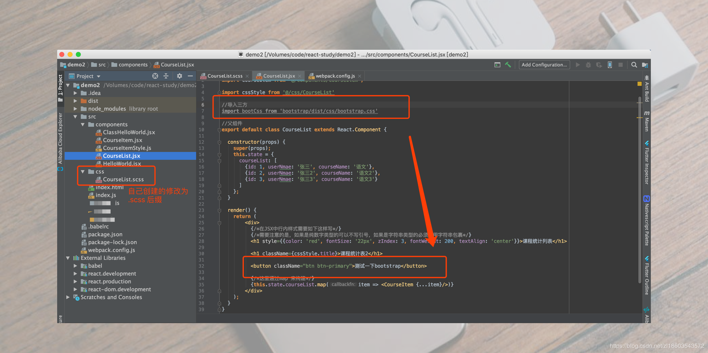
Task: Select ClassHelloWorld.jsx in tree
Action: 129,132
